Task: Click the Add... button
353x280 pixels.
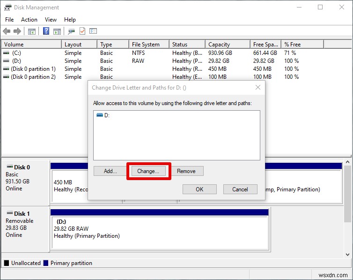Action: pyautogui.click(x=110, y=171)
